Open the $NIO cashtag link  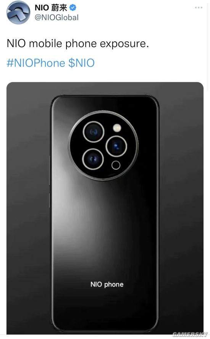[x=81, y=63]
